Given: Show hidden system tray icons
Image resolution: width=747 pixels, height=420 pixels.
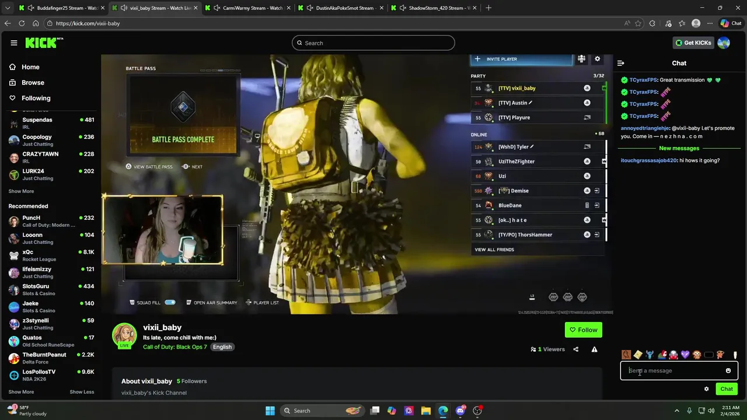Looking at the screenshot, I should click(x=677, y=411).
